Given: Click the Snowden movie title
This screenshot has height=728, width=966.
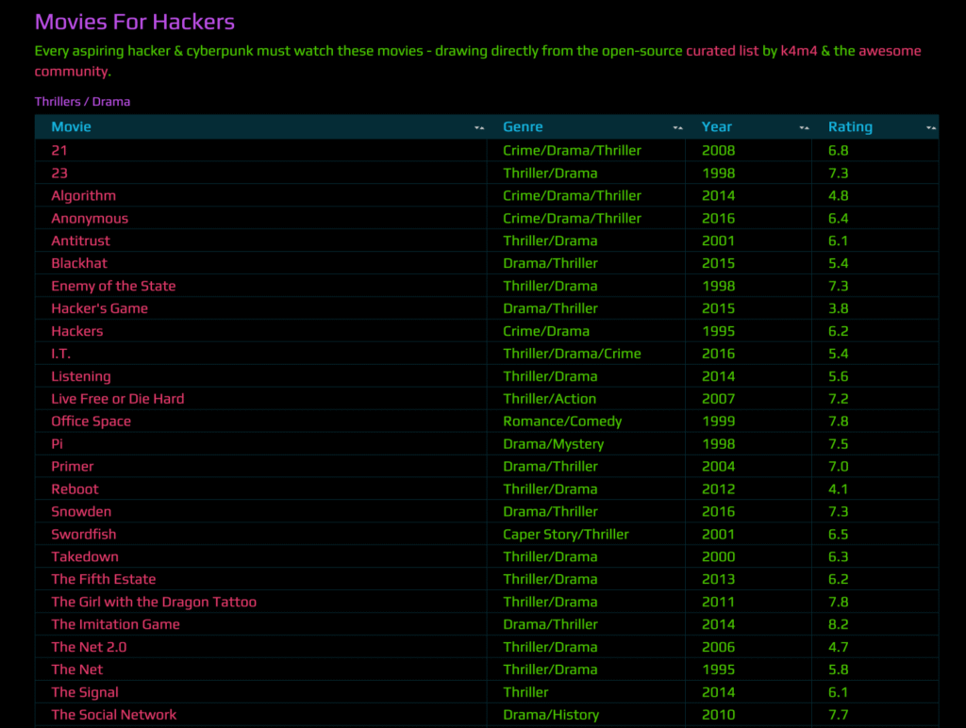Looking at the screenshot, I should [81, 511].
